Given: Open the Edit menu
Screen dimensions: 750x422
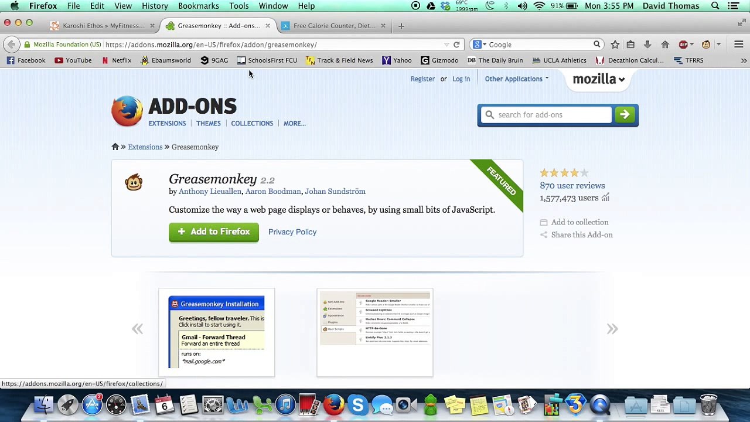Looking at the screenshot, I should [x=97, y=6].
